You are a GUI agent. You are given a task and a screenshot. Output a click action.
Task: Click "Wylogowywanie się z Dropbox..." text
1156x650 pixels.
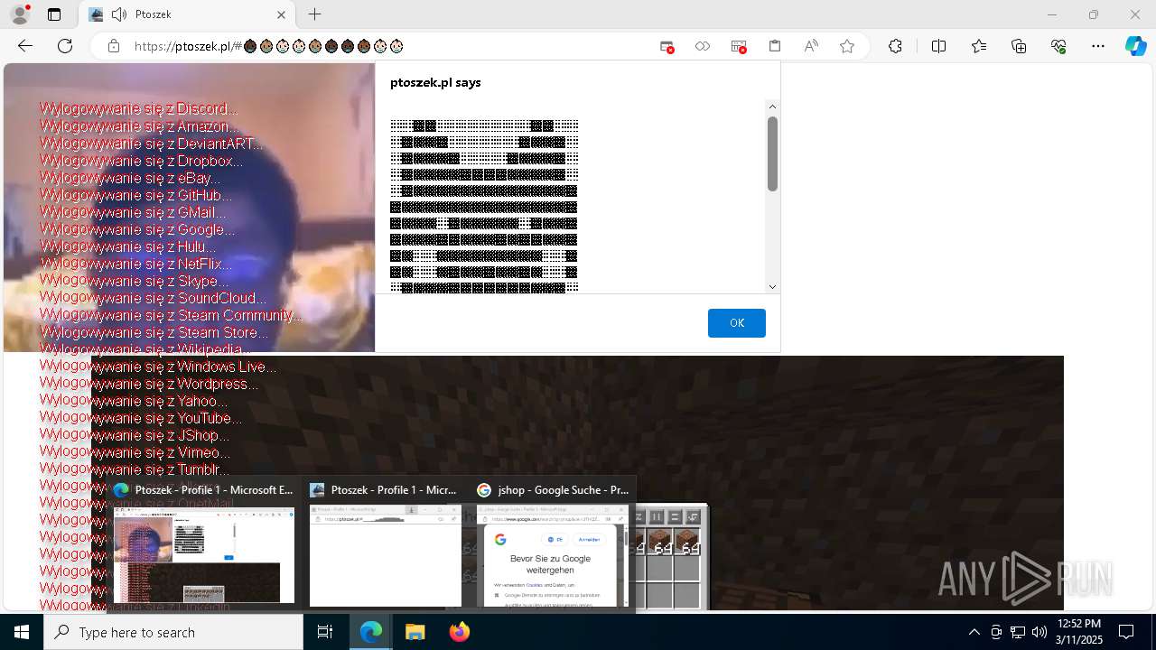[x=141, y=162]
